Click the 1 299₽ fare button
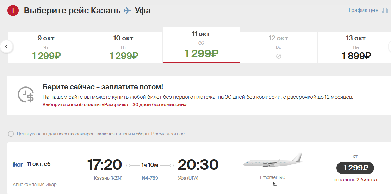This screenshot has height=194, width=391. click(x=355, y=168)
